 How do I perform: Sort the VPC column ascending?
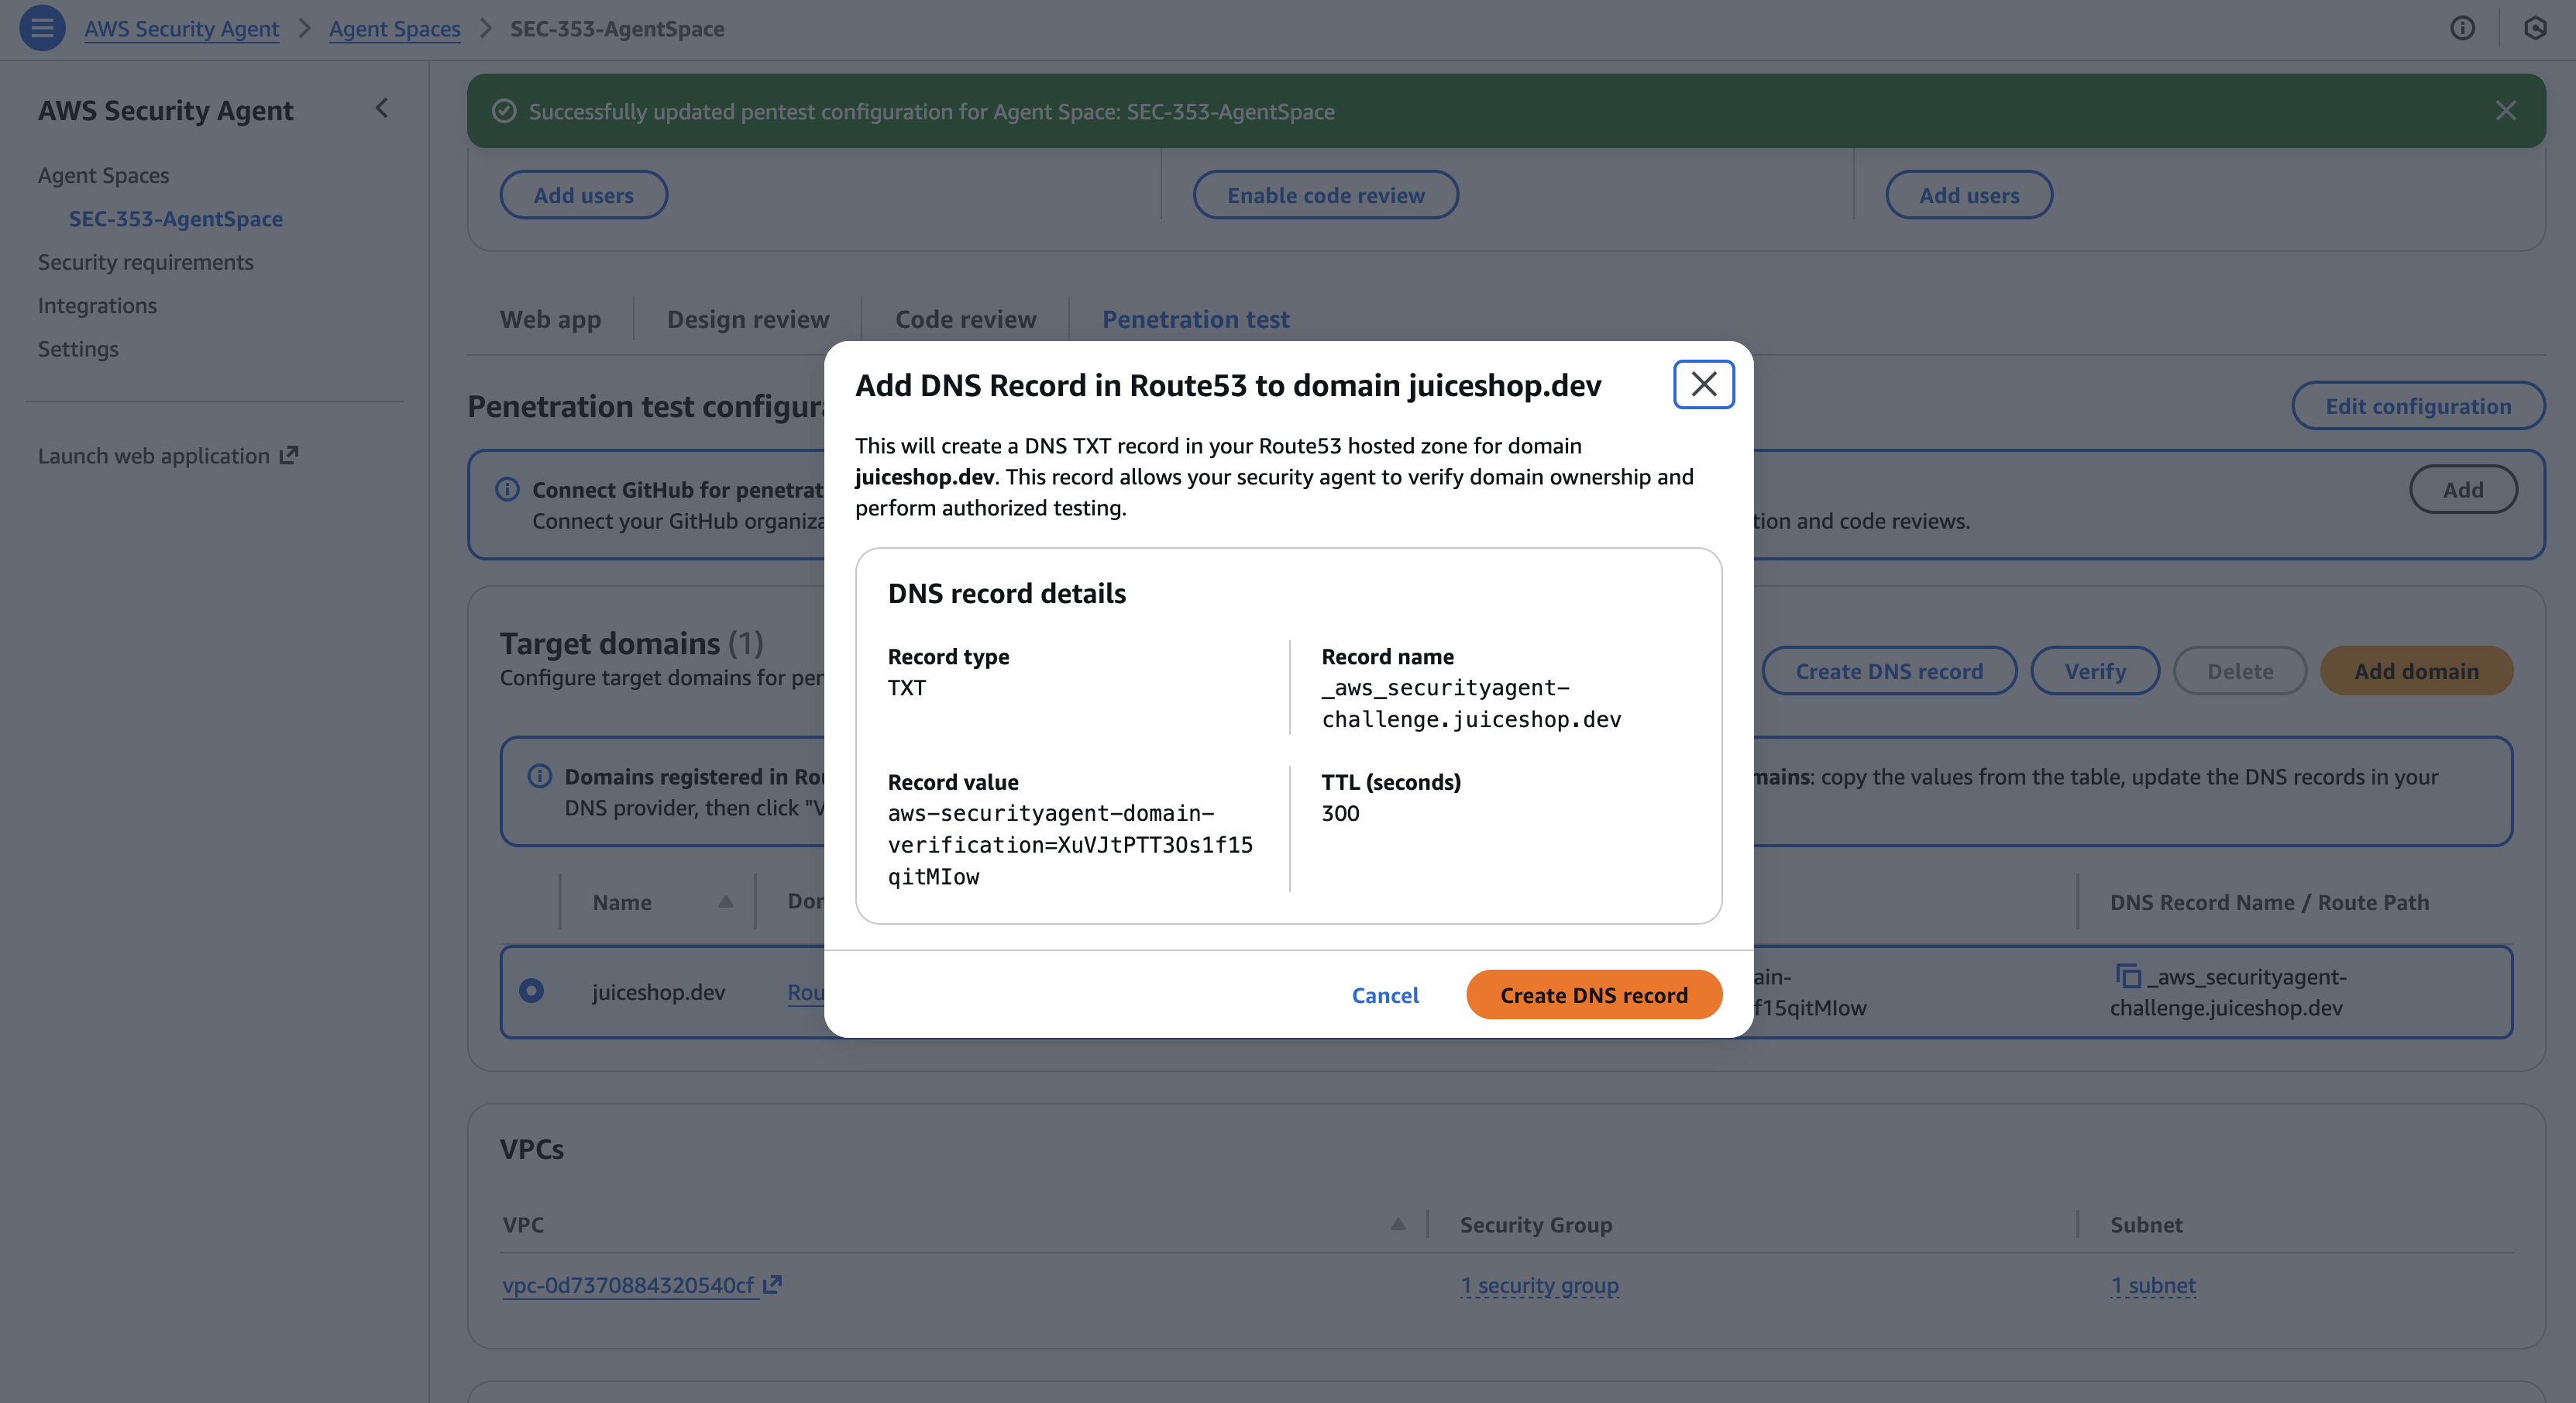(x=1397, y=1224)
